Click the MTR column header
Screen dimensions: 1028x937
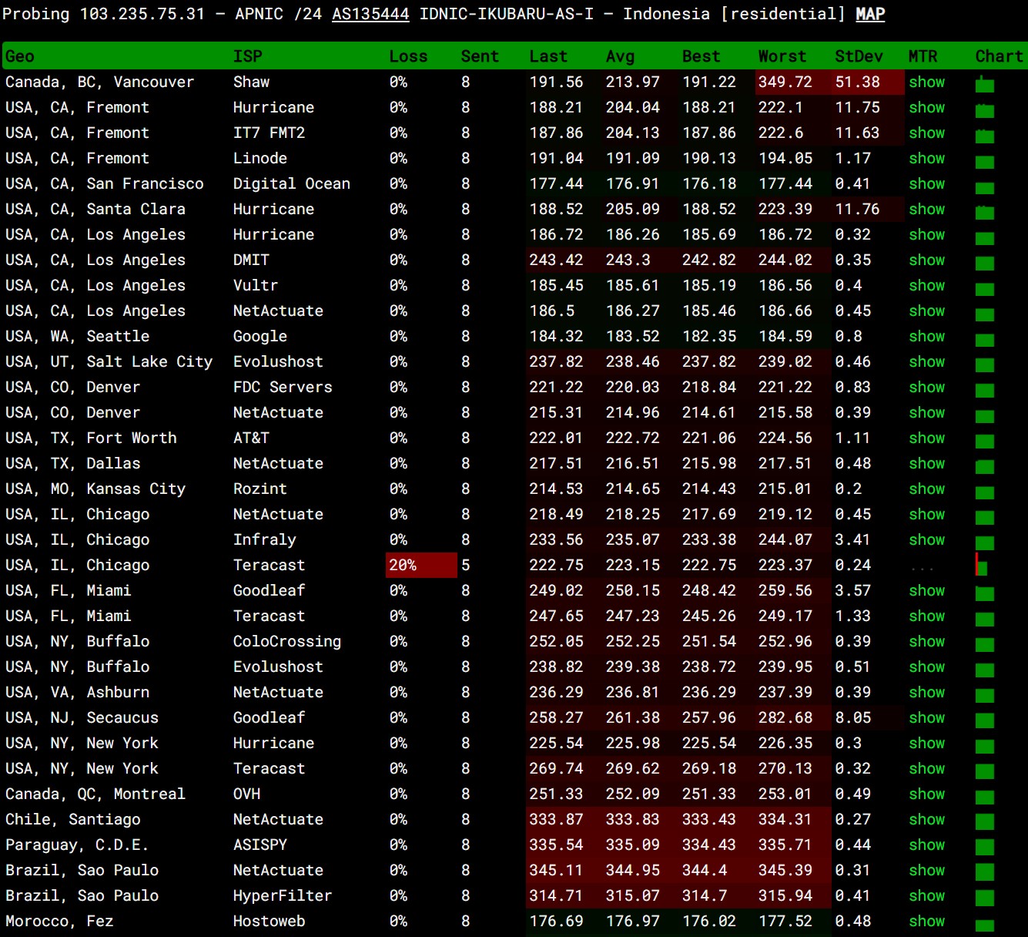923,56
